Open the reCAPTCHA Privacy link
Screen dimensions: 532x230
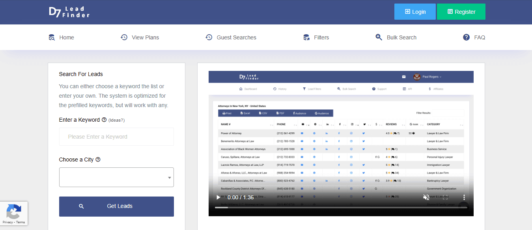point(9,223)
